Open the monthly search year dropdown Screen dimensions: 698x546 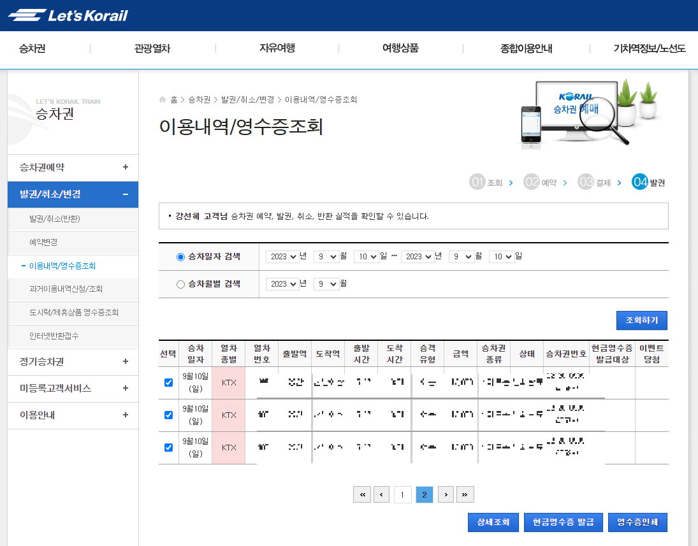click(282, 284)
